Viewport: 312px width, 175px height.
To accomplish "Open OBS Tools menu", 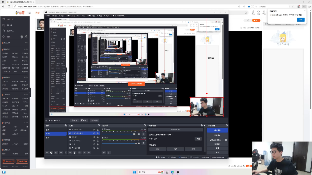I will pyautogui.click(x=99, y=16).
